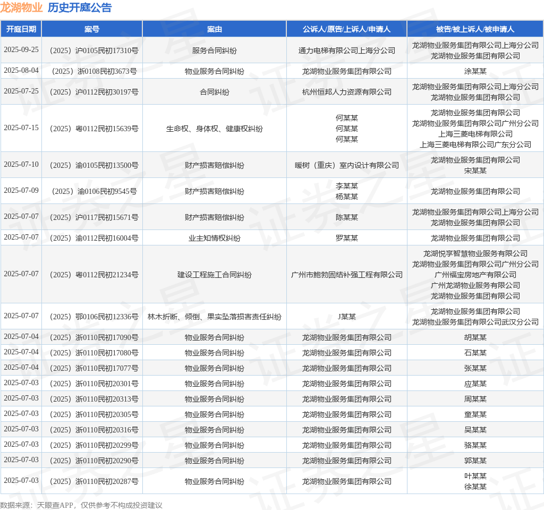Click defendant 上海三菱电梯有限公司广东分公司
The image size is (544, 510).
coord(475,144)
